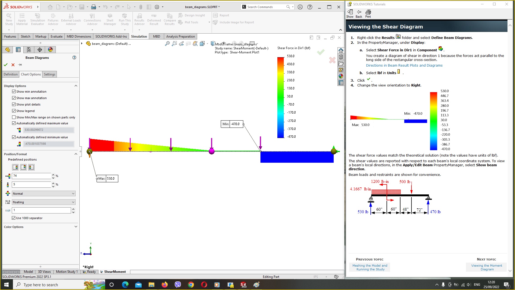515x290 pixels.
Task: Open Chrome from the taskbar
Action: point(191,285)
